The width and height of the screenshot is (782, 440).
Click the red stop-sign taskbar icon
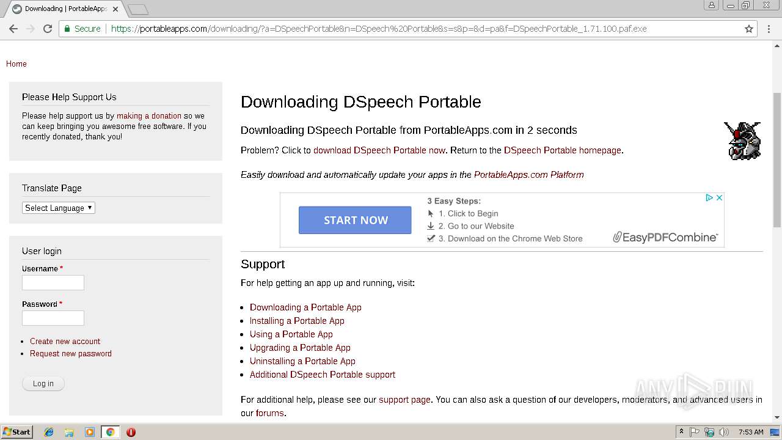pyautogui.click(x=131, y=432)
